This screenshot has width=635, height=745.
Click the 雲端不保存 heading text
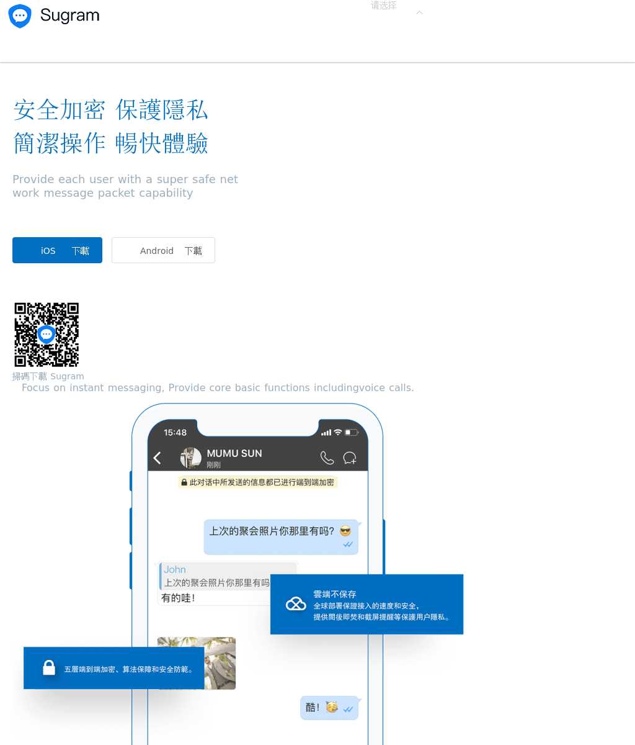click(335, 594)
